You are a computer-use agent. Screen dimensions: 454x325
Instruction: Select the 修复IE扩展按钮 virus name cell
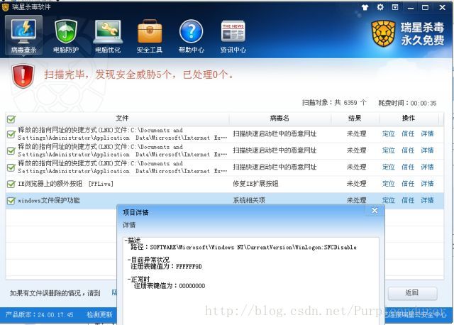pyautogui.click(x=255, y=184)
